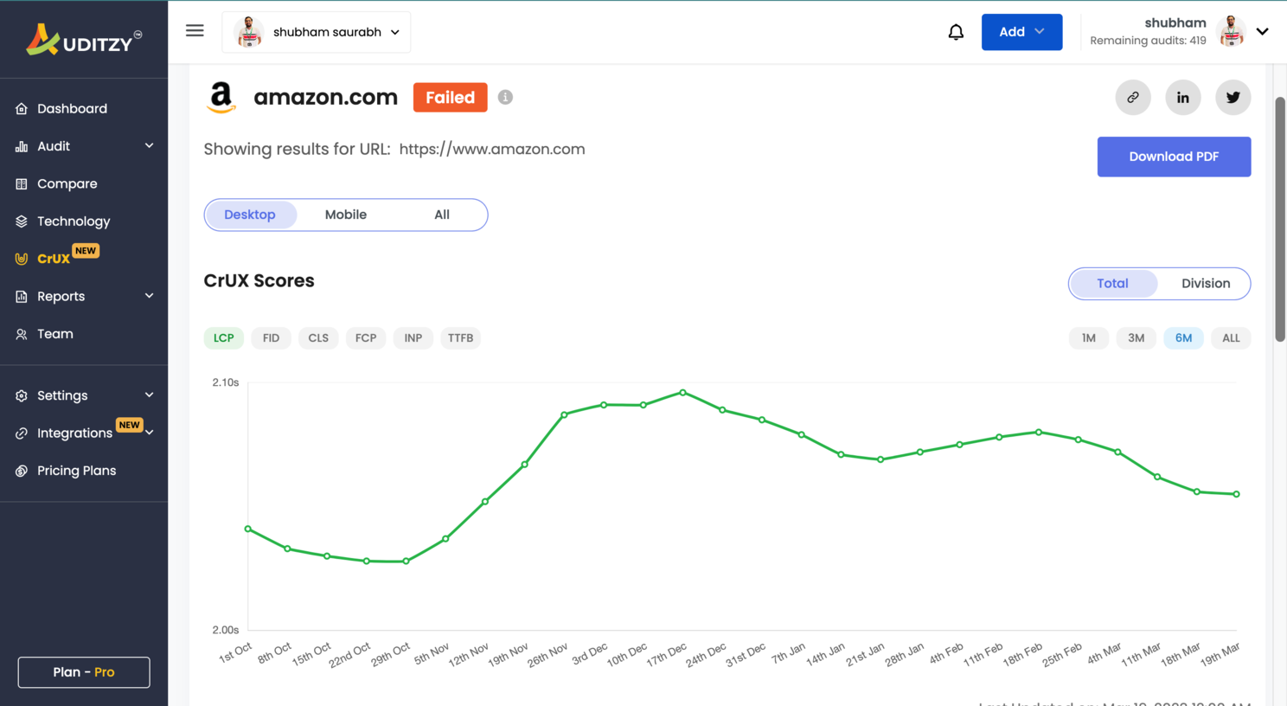Click the Amazon logo icon
Viewport: 1287px width, 706px height.
222,97
